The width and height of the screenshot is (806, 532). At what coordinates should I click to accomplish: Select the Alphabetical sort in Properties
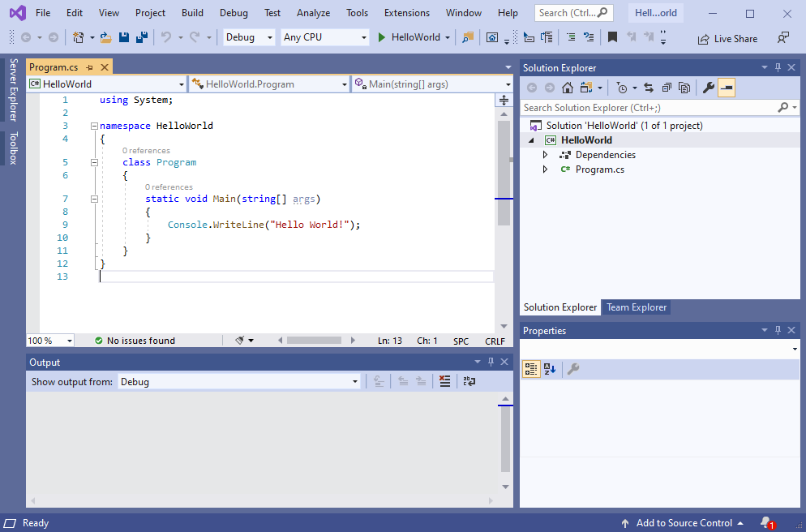pyautogui.click(x=550, y=368)
